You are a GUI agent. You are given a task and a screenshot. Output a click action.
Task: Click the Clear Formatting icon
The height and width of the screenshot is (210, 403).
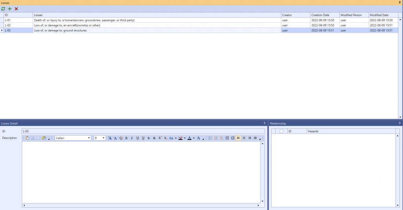(x=121, y=138)
